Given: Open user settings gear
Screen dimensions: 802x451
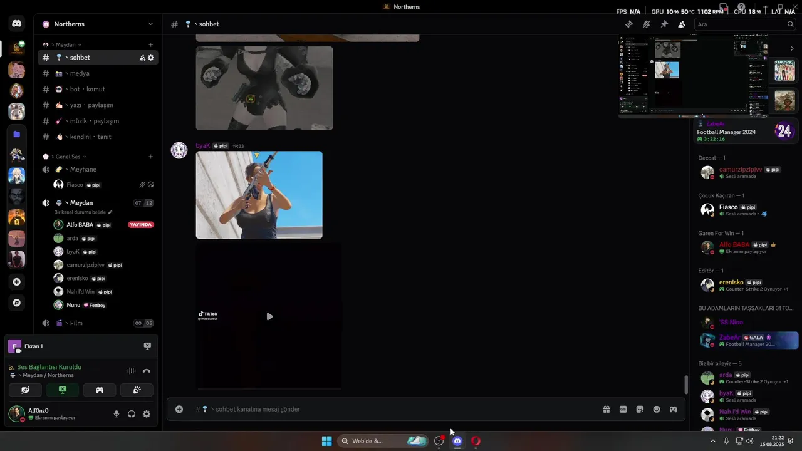Looking at the screenshot, I should point(147,414).
